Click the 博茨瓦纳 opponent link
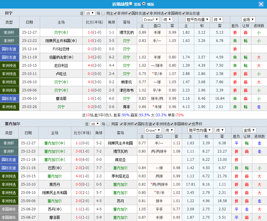 tap(126, 32)
